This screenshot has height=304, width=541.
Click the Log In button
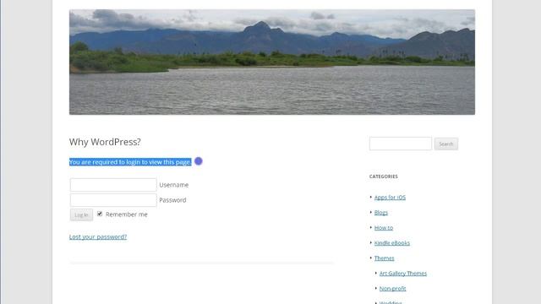tap(81, 214)
